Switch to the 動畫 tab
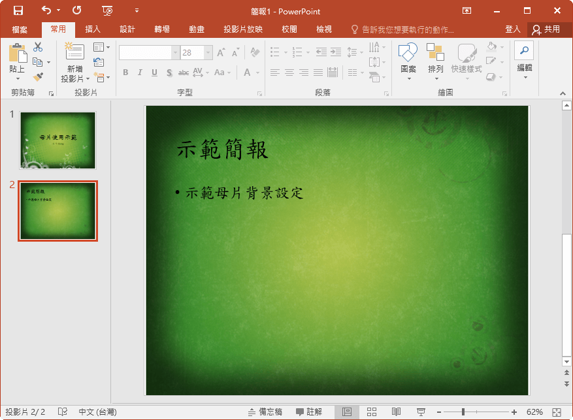Viewport: 573px width, 420px height. tap(196, 29)
